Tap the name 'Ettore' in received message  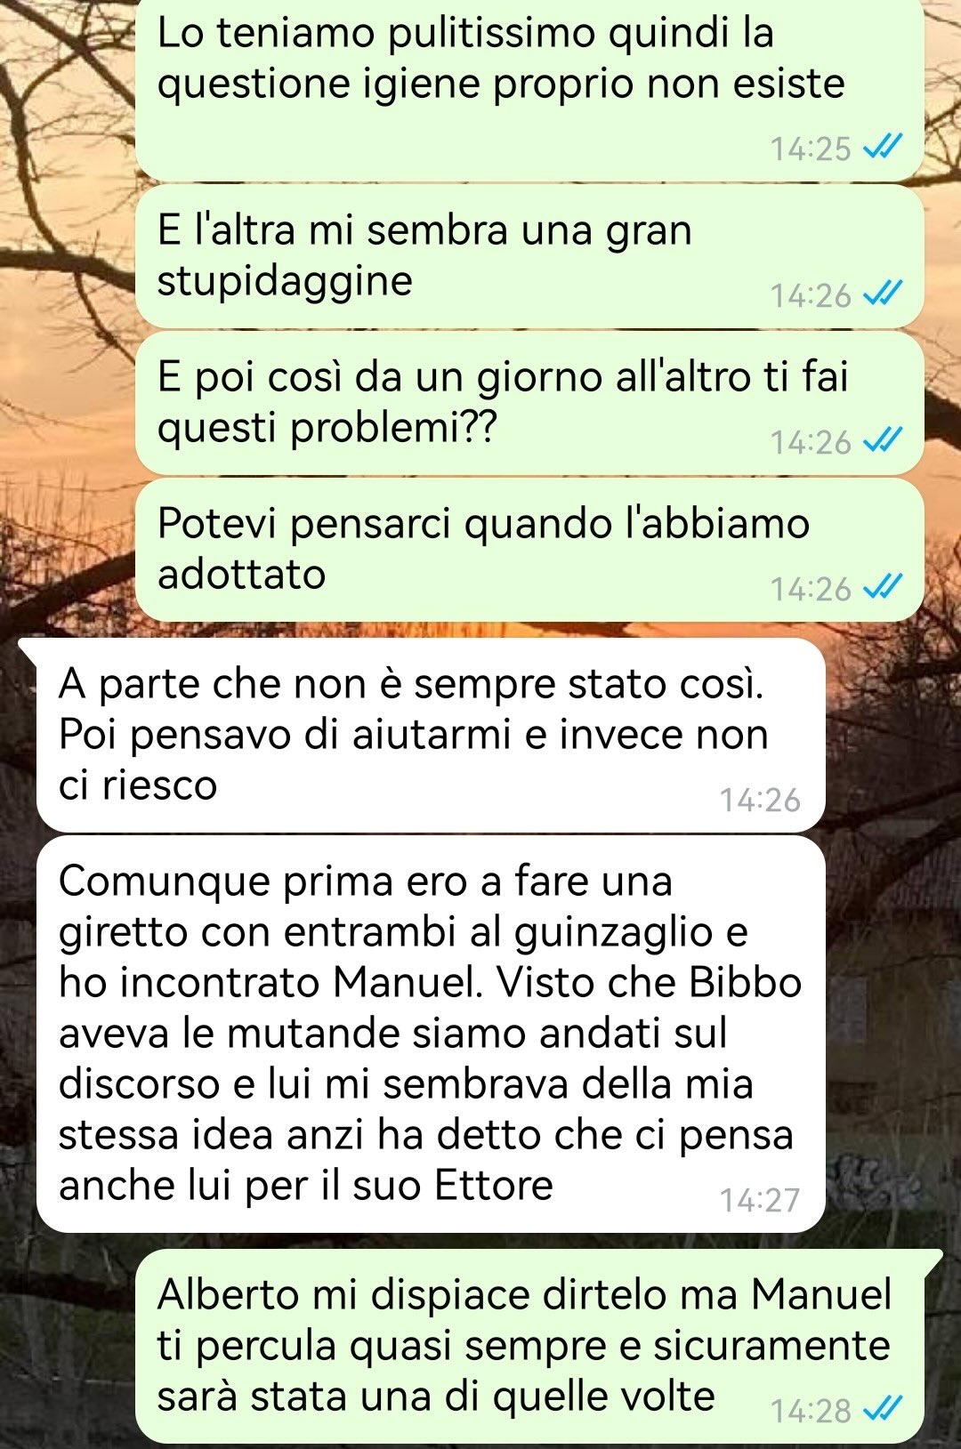pyautogui.click(x=494, y=1185)
